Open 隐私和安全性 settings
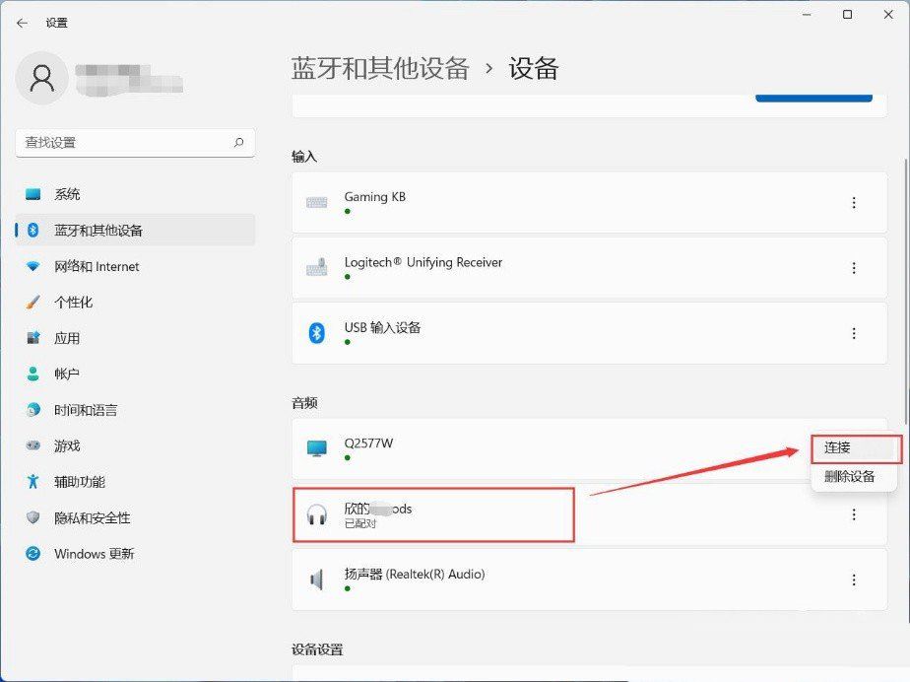The image size is (910, 682). 135,517
